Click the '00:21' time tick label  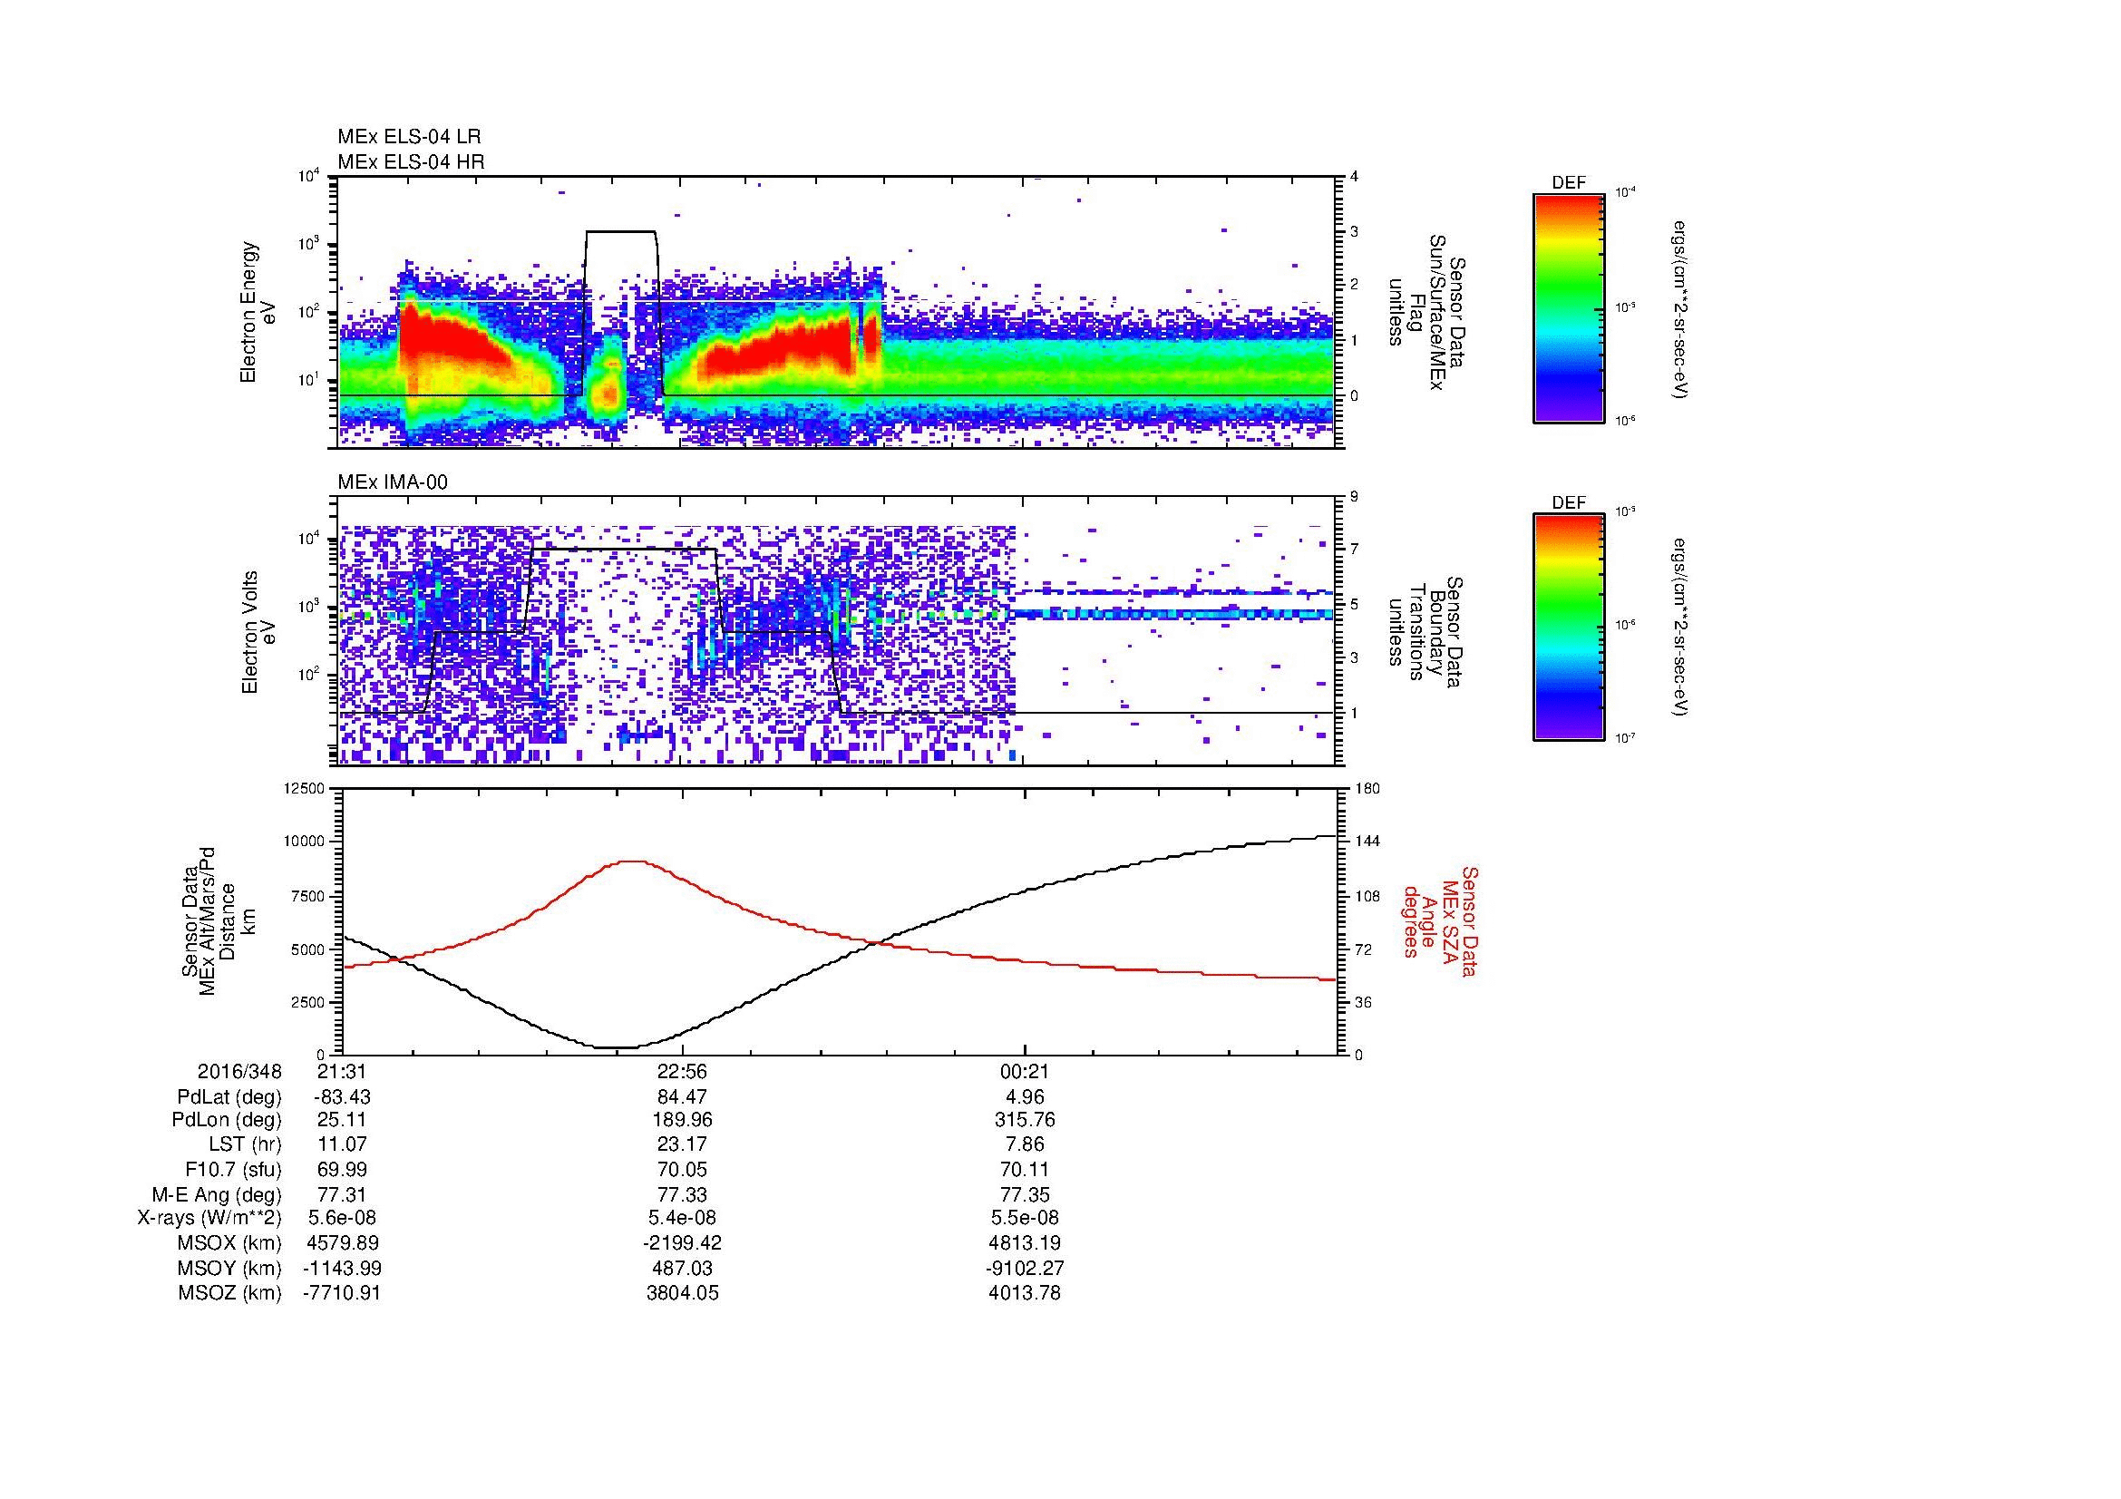(1024, 1071)
